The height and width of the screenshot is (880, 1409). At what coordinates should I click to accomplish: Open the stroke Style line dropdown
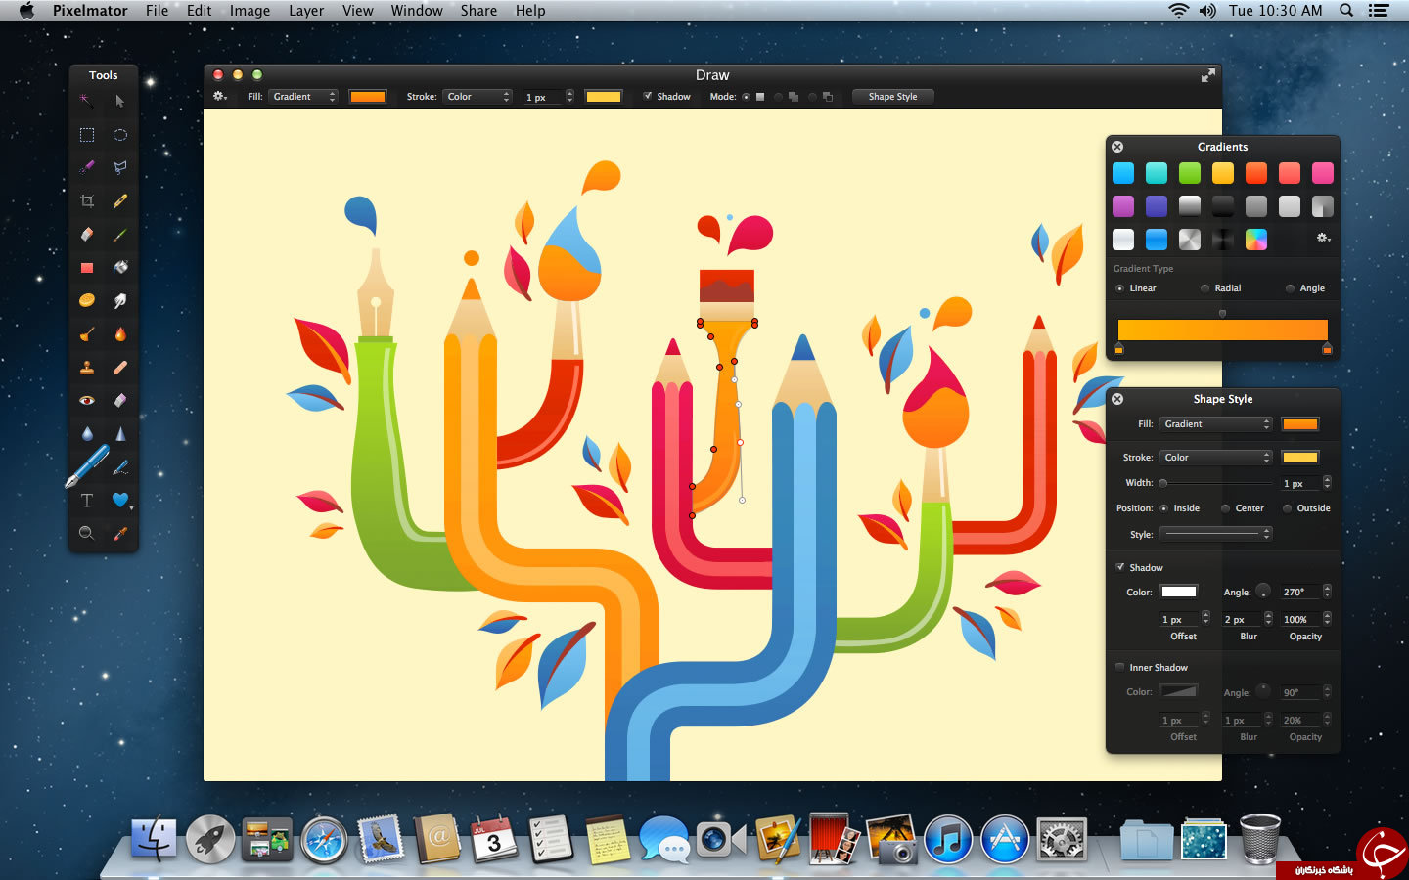pos(1216,534)
